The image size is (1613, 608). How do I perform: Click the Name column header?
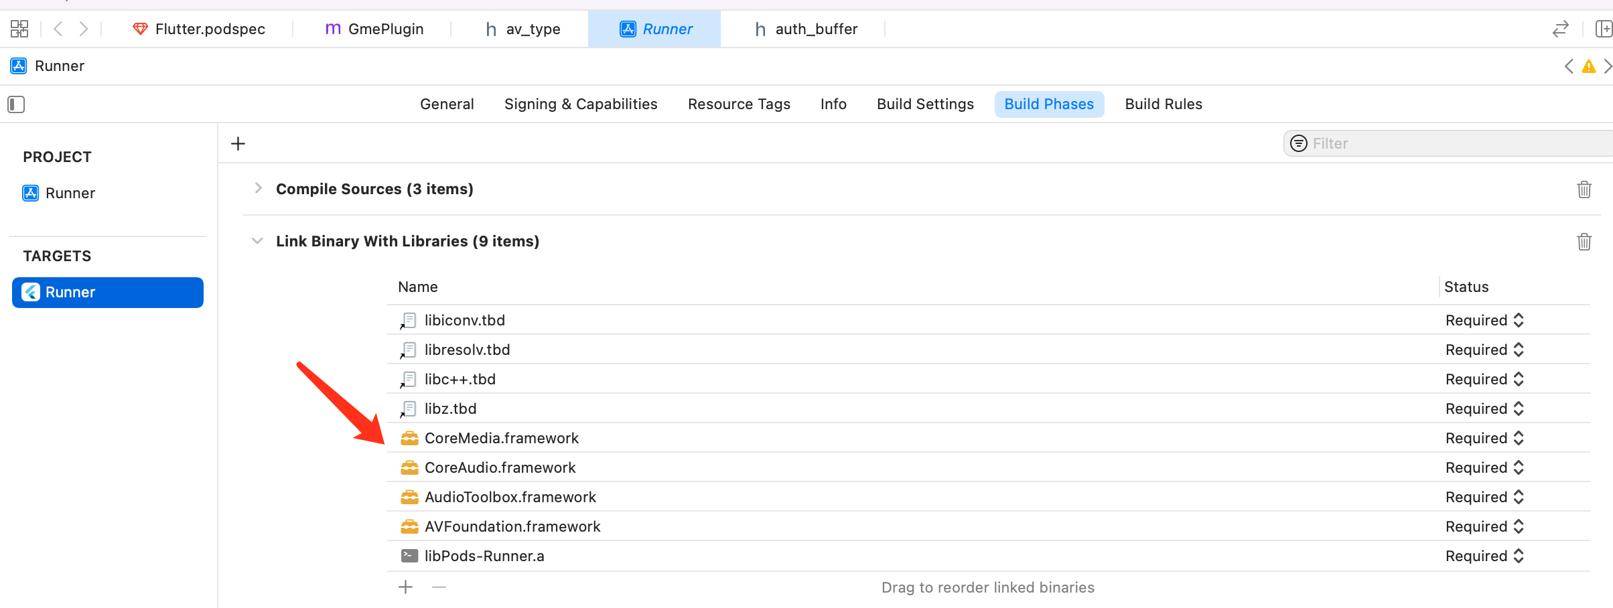tap(418, 287)
